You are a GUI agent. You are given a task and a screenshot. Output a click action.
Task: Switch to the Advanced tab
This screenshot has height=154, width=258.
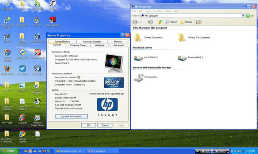119,45
